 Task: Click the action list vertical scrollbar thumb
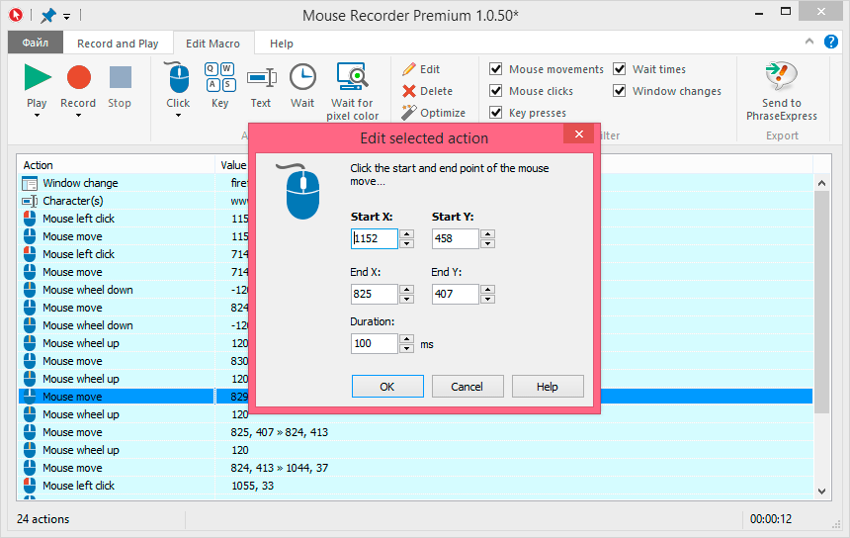(821, 302)
